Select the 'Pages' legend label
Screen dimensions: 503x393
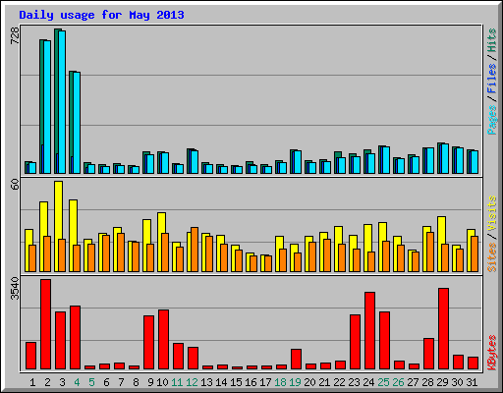pyautogui.click(x=491, y=120)
